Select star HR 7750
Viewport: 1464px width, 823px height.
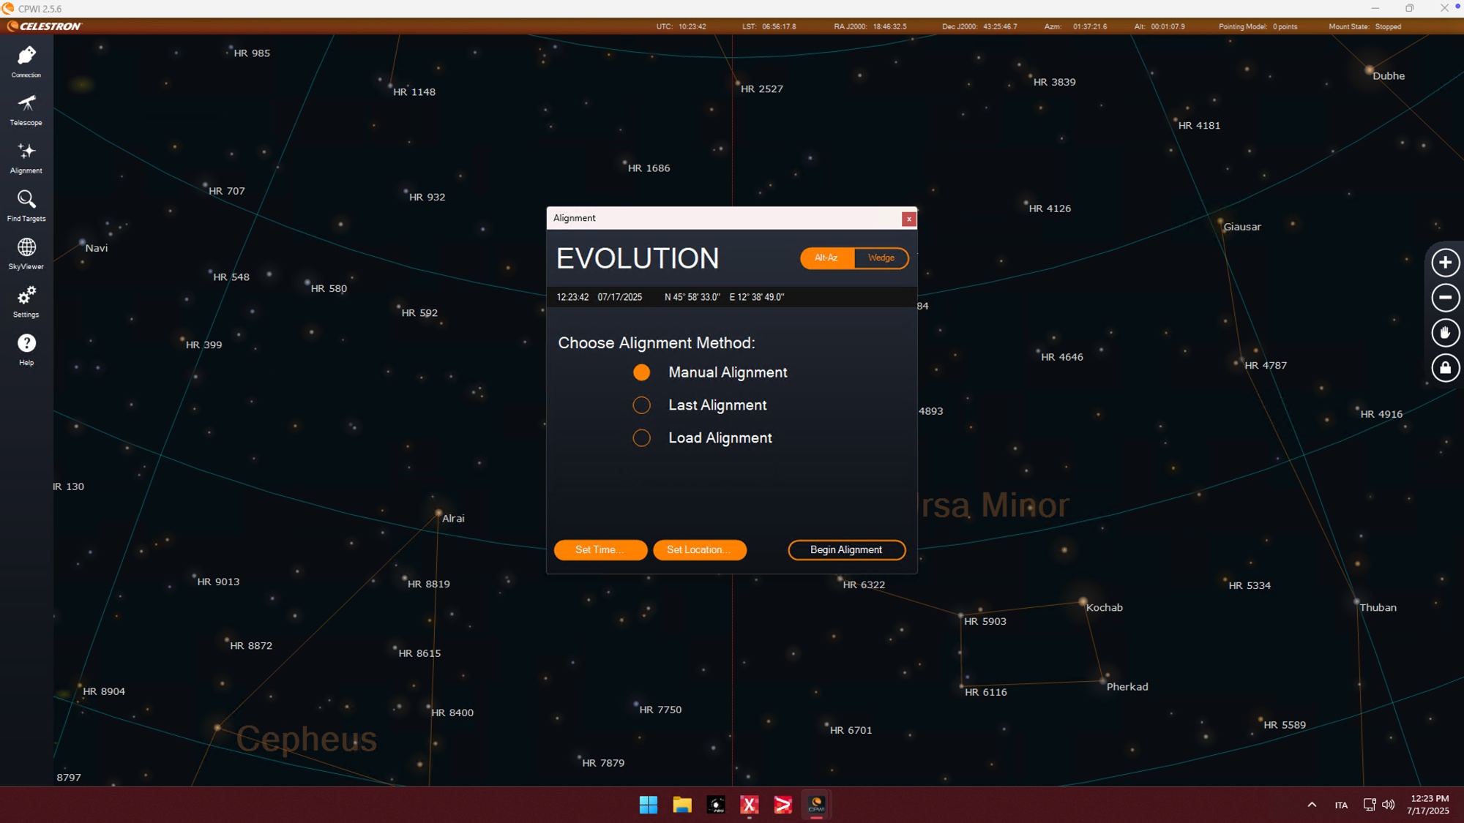point(660,710)
